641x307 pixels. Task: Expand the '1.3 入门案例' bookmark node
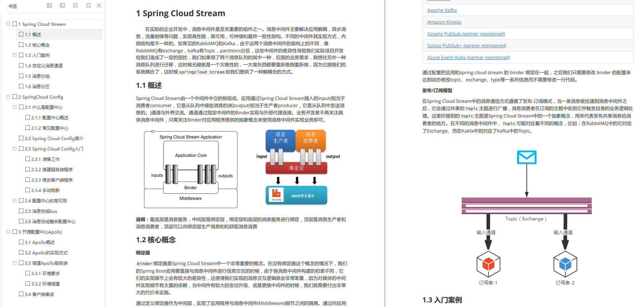[15, 55]
